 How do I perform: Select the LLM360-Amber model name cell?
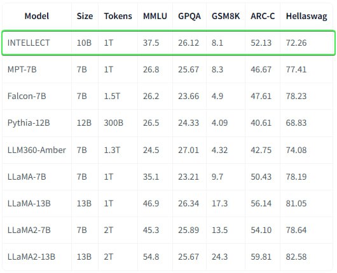[36, 150]
